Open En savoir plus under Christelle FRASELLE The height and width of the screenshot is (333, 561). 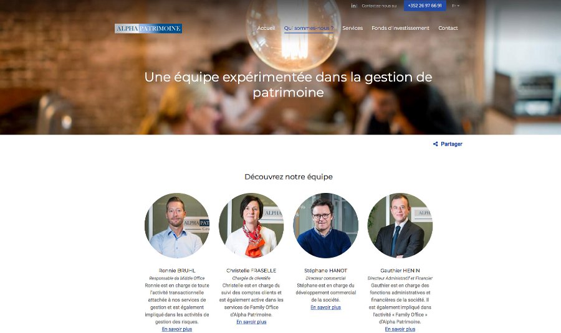[x=251, y=322]
